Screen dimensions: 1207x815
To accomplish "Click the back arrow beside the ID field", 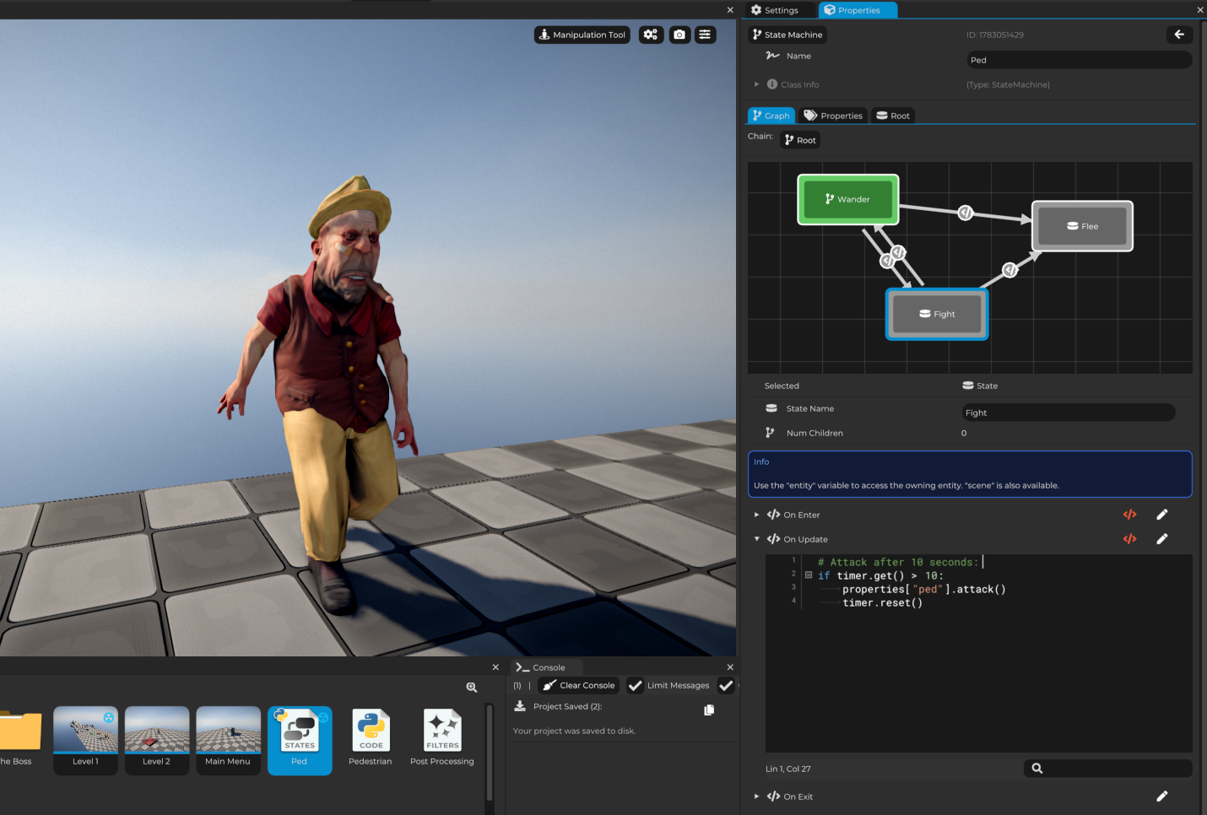I will (1179, 35).
